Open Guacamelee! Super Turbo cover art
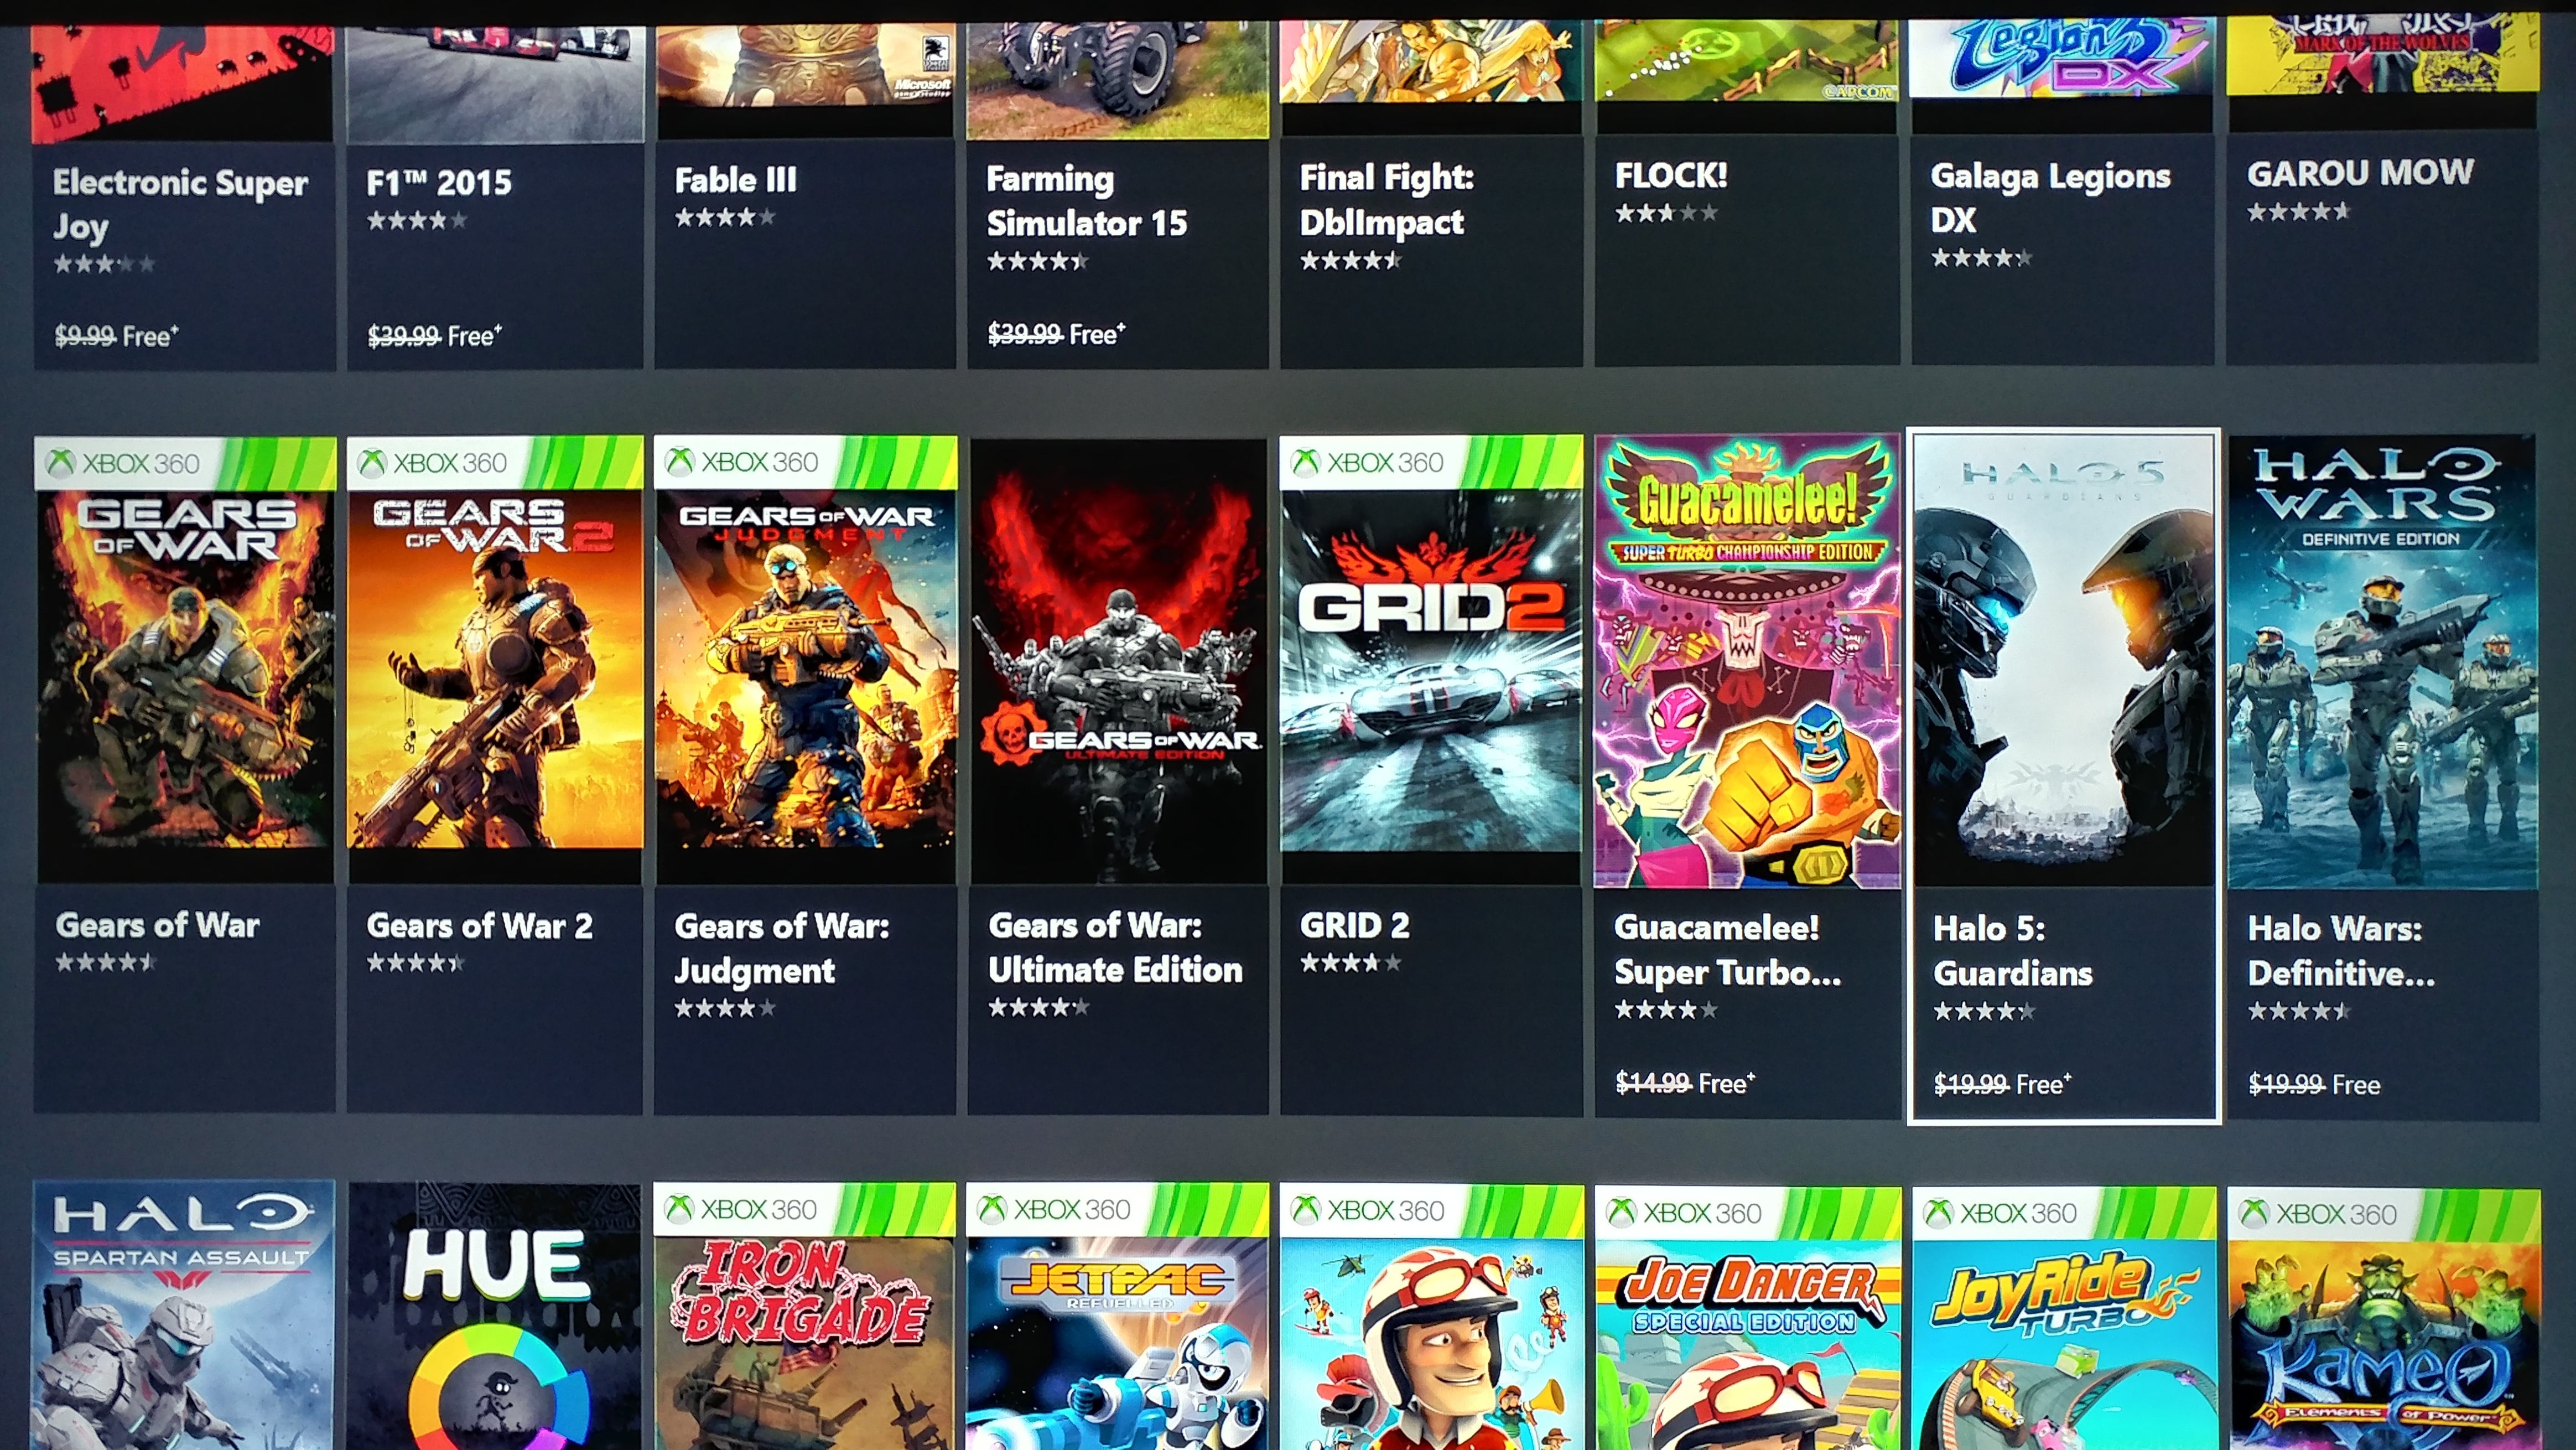2576x1450 pixels. 1747,661
